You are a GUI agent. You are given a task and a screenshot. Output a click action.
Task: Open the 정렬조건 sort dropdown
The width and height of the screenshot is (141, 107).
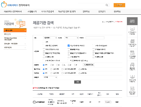(x=50, y=77)
